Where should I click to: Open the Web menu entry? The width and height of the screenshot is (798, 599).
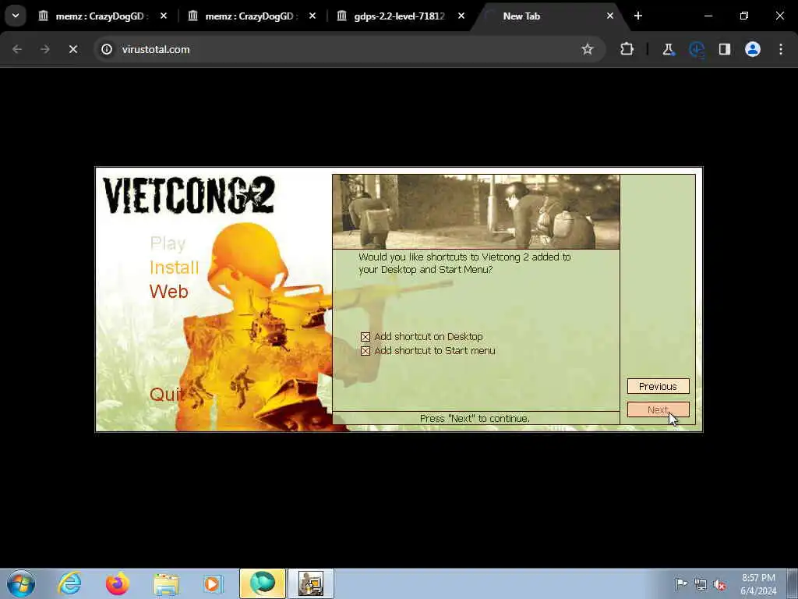point(169,292)
